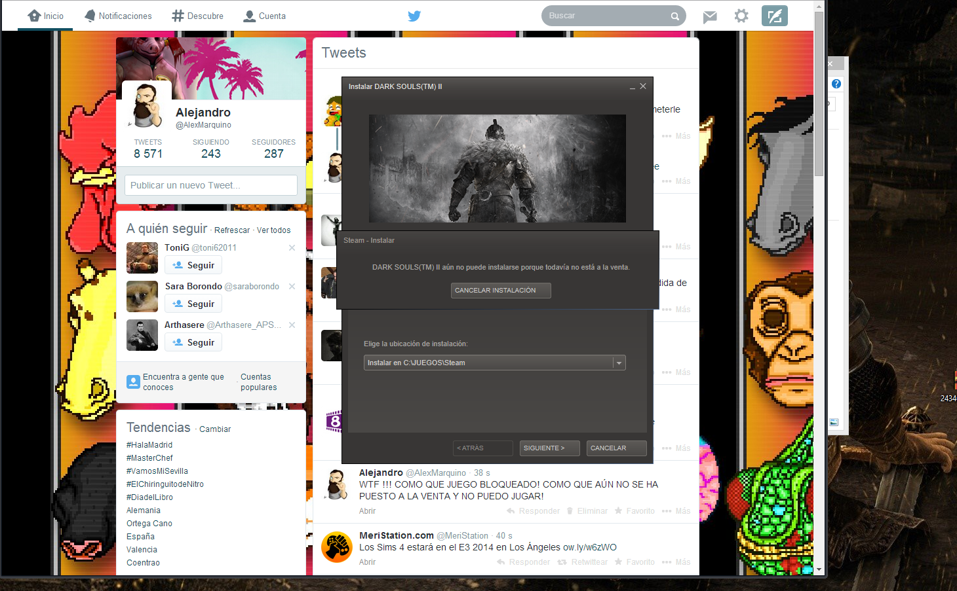This screenshot has height=591, width=957.
Task: Dismiss Sara Borondo suggestion with X
Action: pos(292,287)
